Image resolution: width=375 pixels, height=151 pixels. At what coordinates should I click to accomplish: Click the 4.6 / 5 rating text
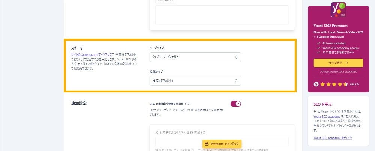[354, 85]
